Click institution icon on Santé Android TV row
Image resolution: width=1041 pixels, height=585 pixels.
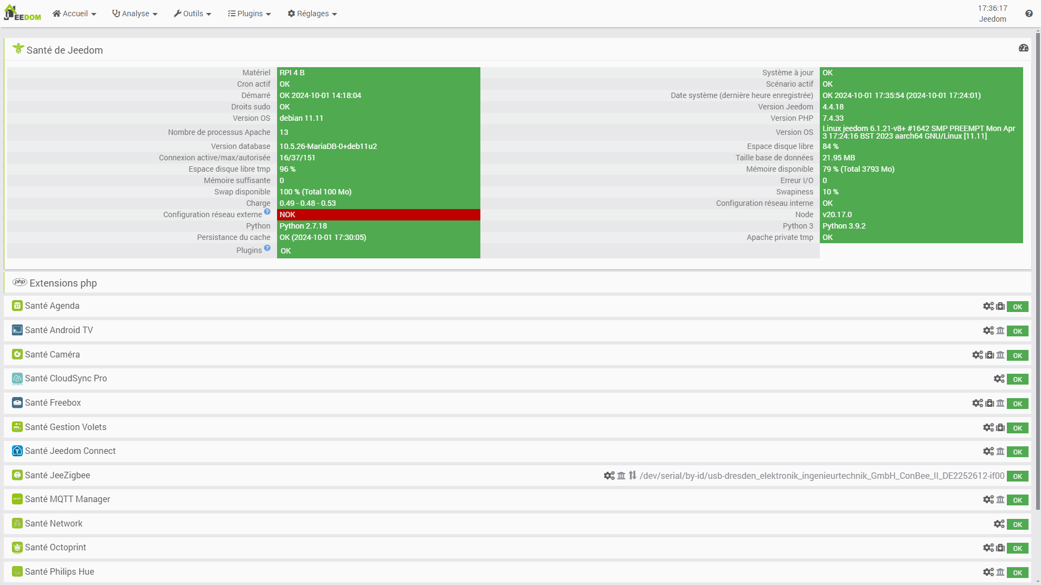1000,331
